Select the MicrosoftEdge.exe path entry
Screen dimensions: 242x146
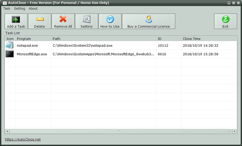[x=103, y=54]
